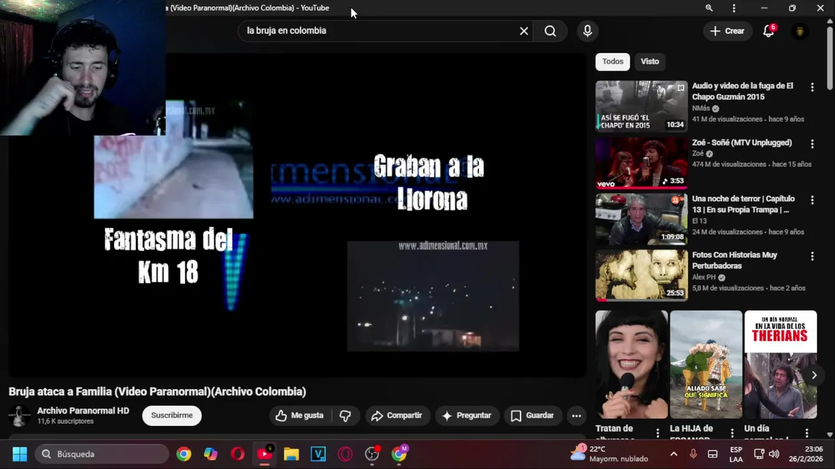The image size is (835, 469).
Task: Open Archivo Paranormal HD channel name
Action: (83, 411)
